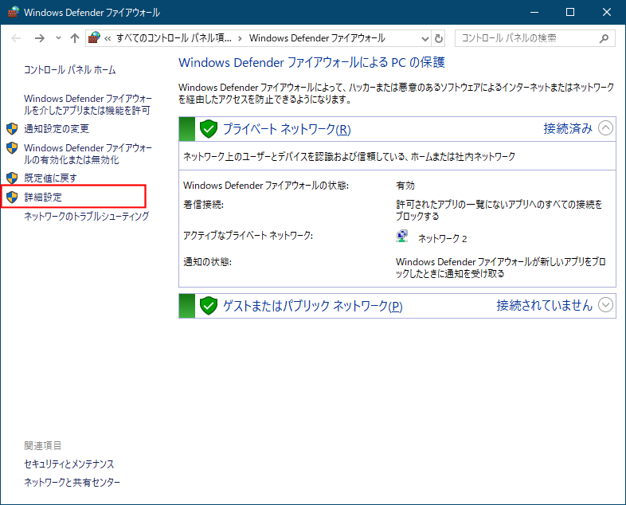The height and width of the screenshot is (505, 626).
Task: Click Windows Defender ファイアウォール breadcrumb segment
Action: pos(318,38)
